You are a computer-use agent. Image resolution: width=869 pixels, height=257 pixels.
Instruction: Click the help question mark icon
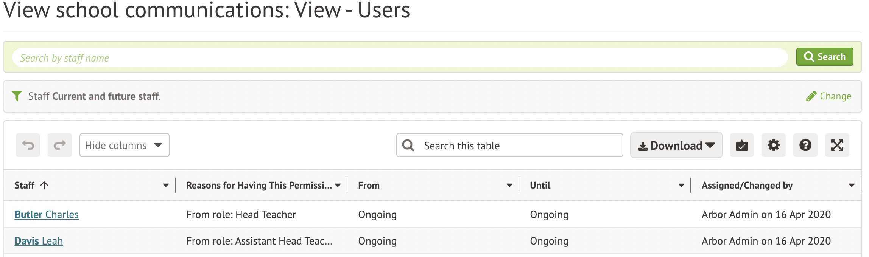[x=805, y=145]
